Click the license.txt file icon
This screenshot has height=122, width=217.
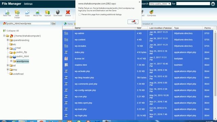click(66, 59)
